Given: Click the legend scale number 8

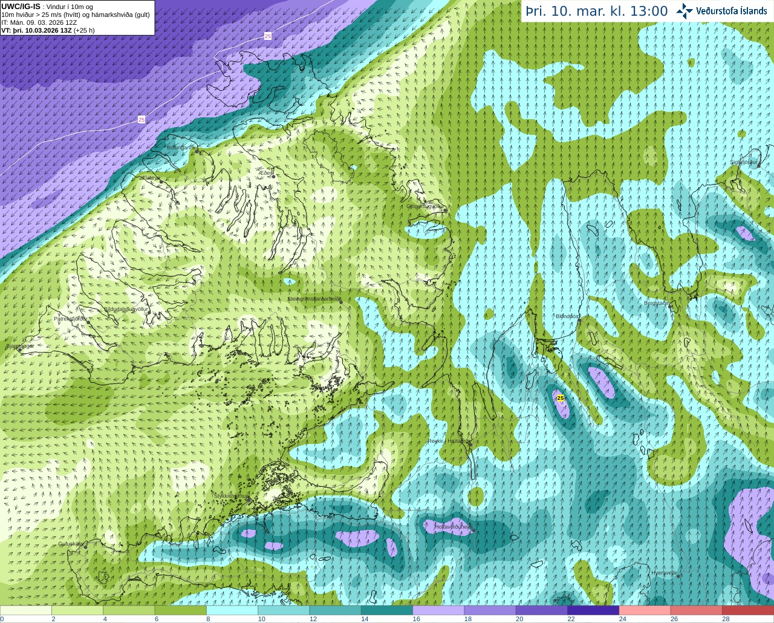Looking at the screenshot, I should coord(208,619).
